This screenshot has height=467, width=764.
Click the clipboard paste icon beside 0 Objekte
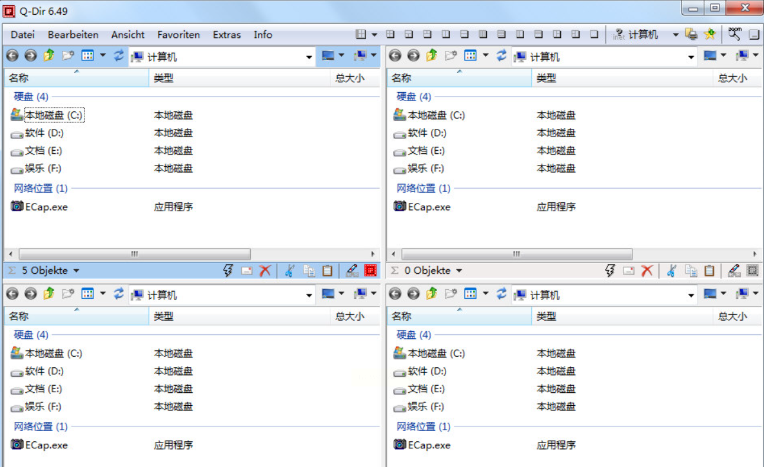pyautogui.click(x=709, y=271)
